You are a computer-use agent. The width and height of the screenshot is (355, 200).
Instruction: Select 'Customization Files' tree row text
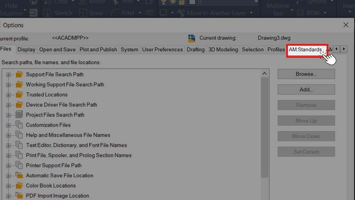(48, 125)
